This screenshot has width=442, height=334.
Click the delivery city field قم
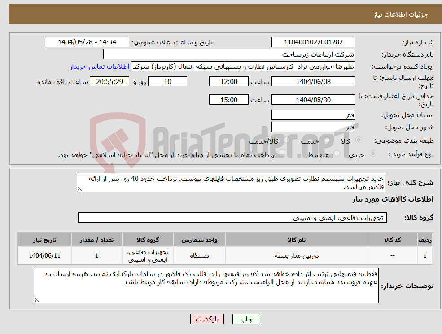click(x=313, y=127)
